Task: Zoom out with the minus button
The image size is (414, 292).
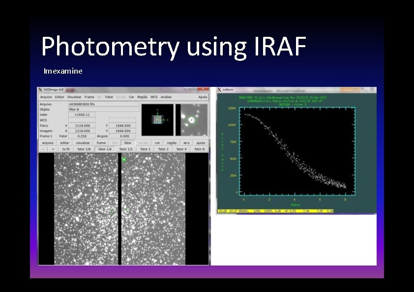Action: point(43,149)
